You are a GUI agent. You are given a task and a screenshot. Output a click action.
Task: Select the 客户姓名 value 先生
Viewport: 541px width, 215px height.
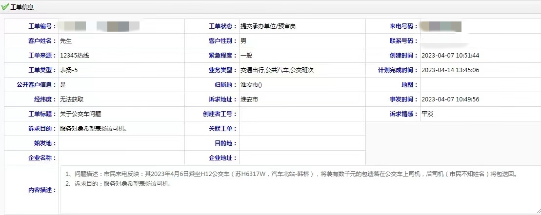(x=65, y=41)
